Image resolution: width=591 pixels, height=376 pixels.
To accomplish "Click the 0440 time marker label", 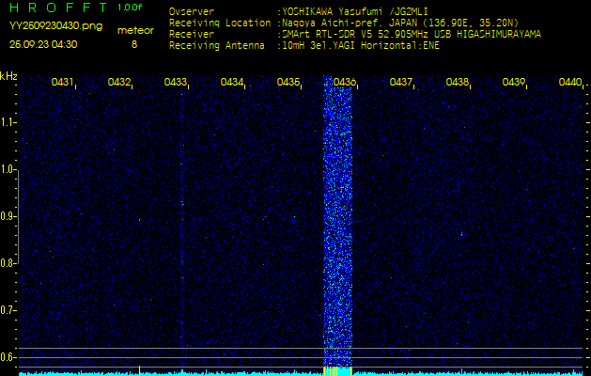I will point(570,82).
